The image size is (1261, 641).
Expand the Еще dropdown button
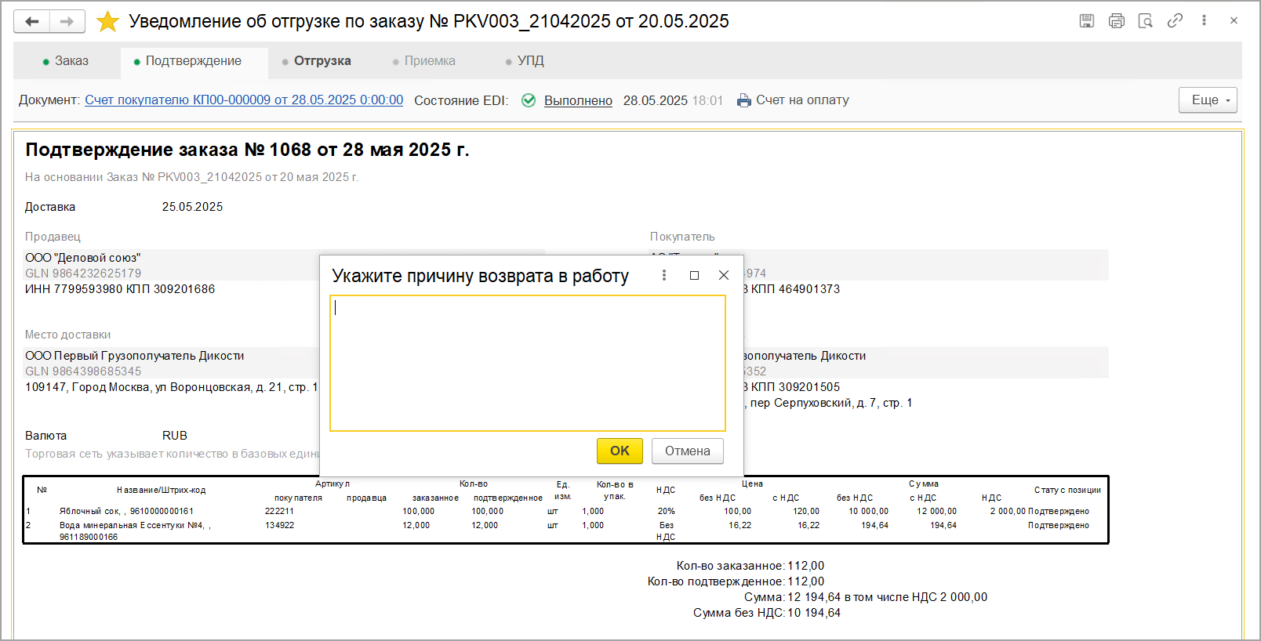pyautogui.click(x=1208, y=100)
